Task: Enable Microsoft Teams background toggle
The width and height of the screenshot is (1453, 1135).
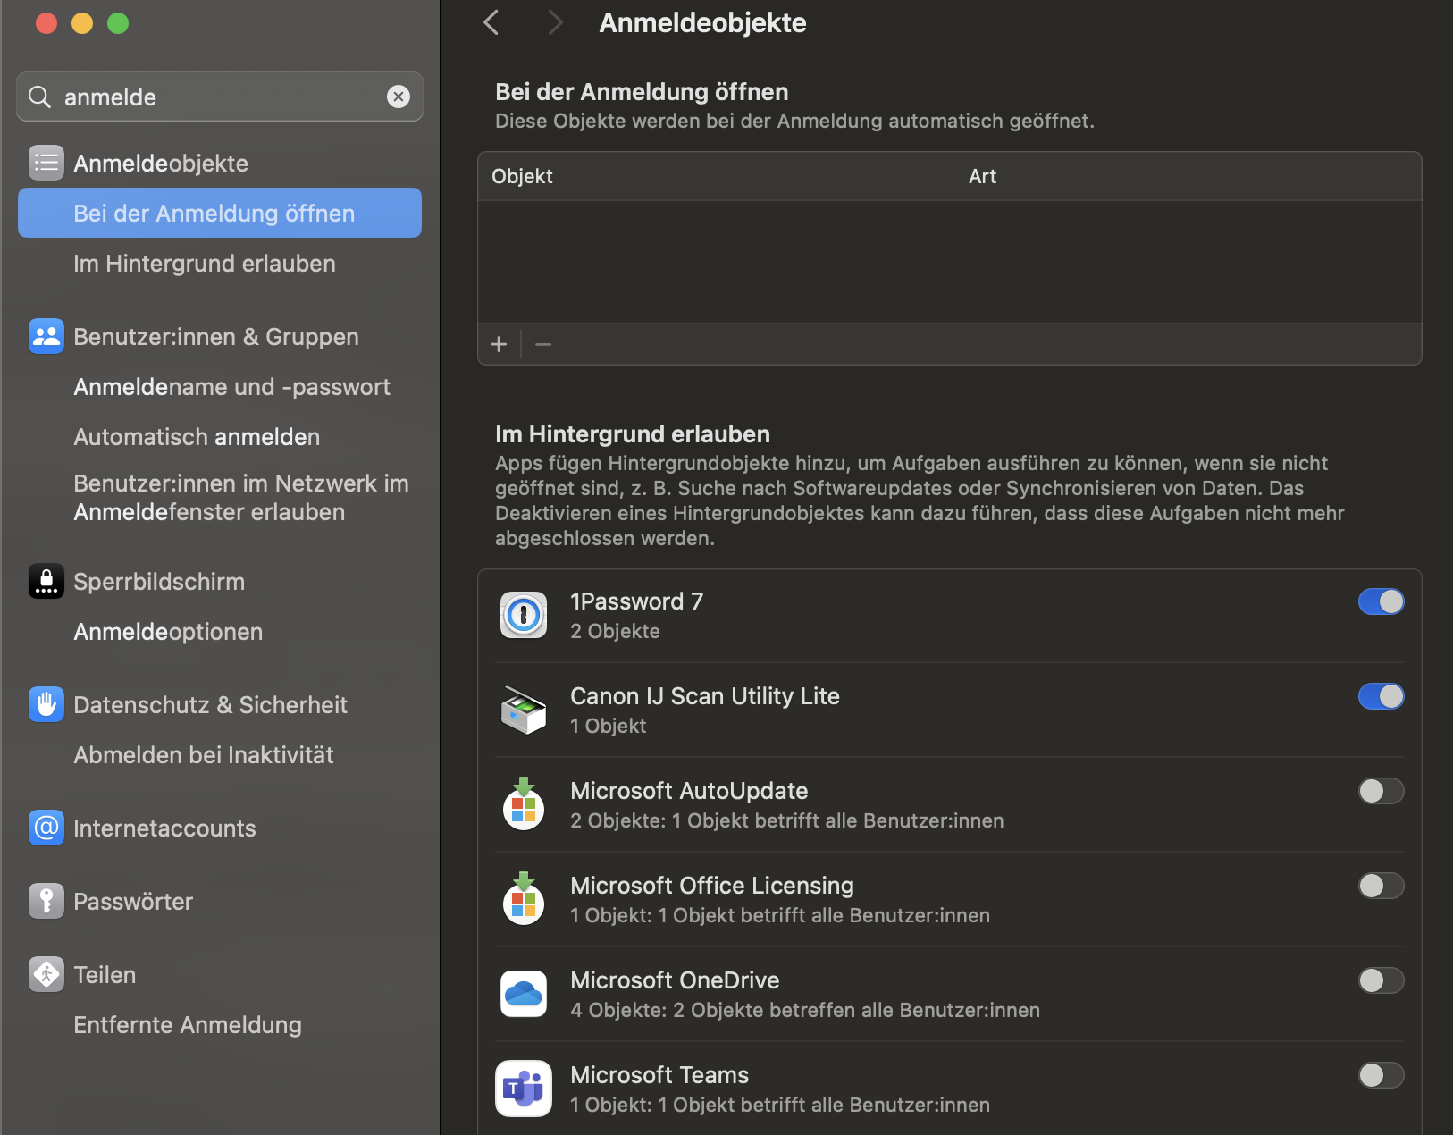Action: pos(1381,1075)
